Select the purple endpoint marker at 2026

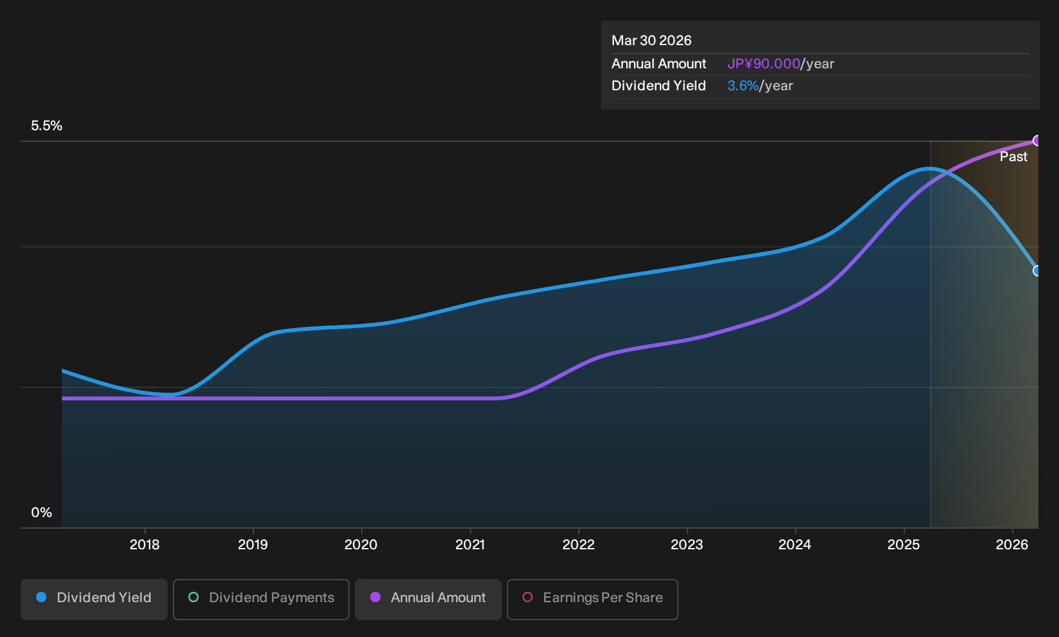point(1037,141)
